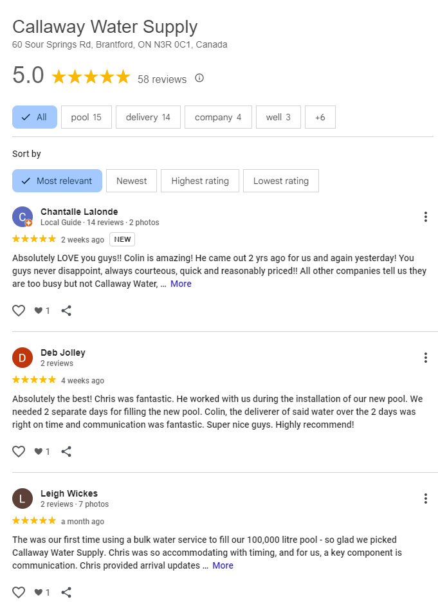Expand Leigh Wickes' review with More

[x=223, y=565]
